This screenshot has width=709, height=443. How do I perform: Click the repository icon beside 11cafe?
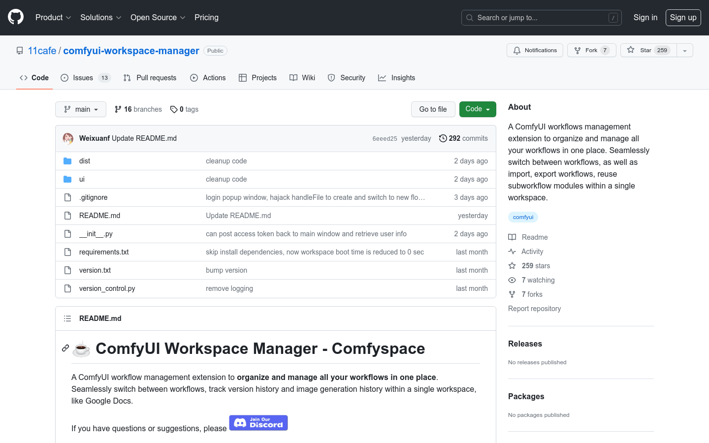[20, 51]
